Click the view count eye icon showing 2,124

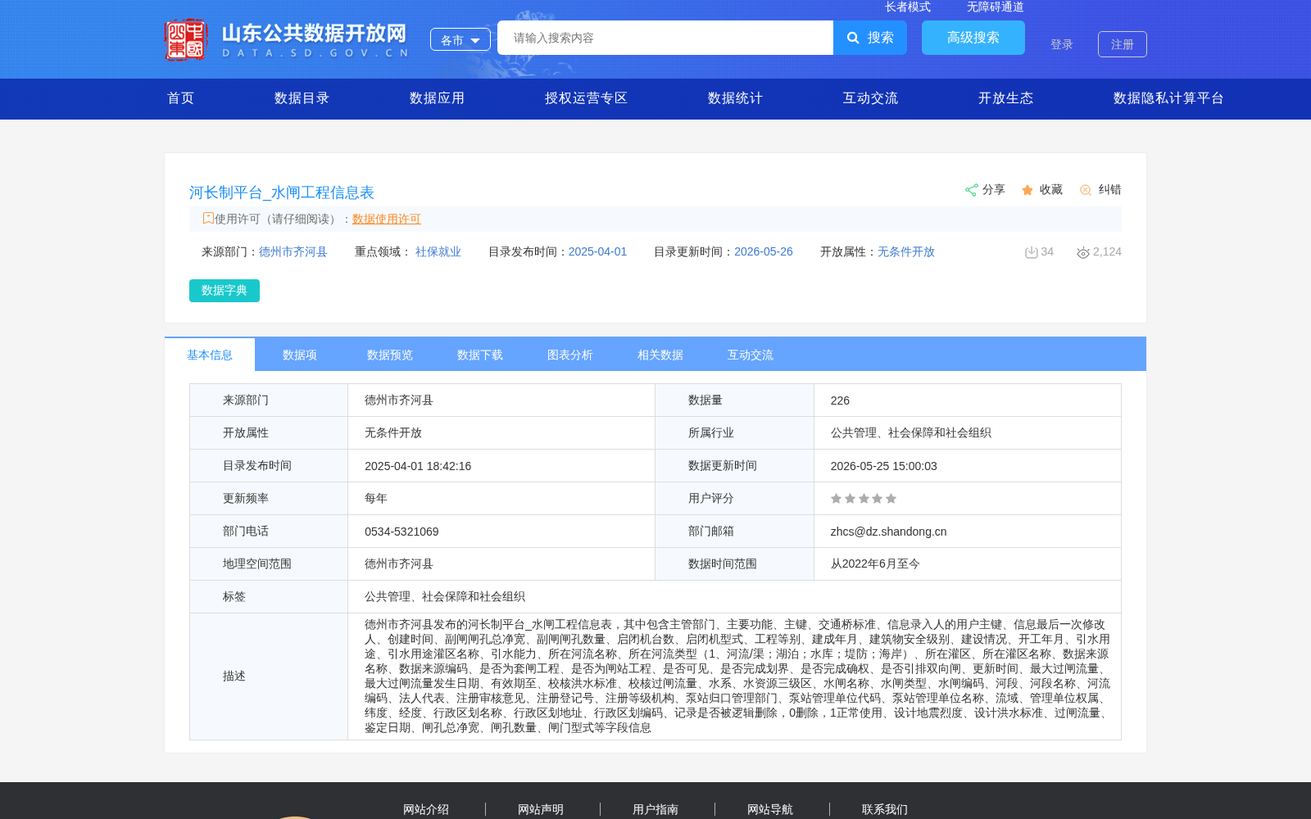point(1083,252)
